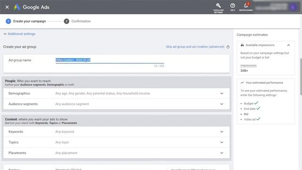The height and width of the screenshot is (170, 302).
Task: Toggle the Additional settings section
Action: click(x=19, y=34)
